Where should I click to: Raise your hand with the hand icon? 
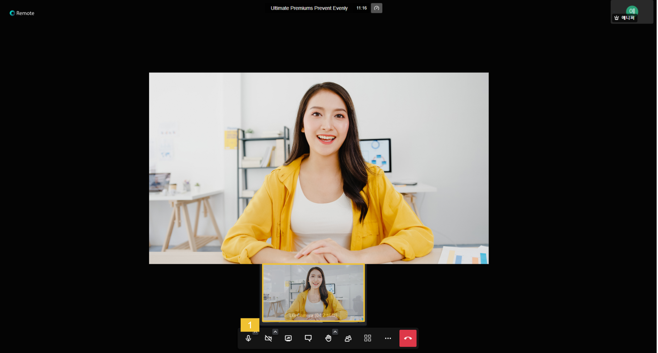(328, 338)
